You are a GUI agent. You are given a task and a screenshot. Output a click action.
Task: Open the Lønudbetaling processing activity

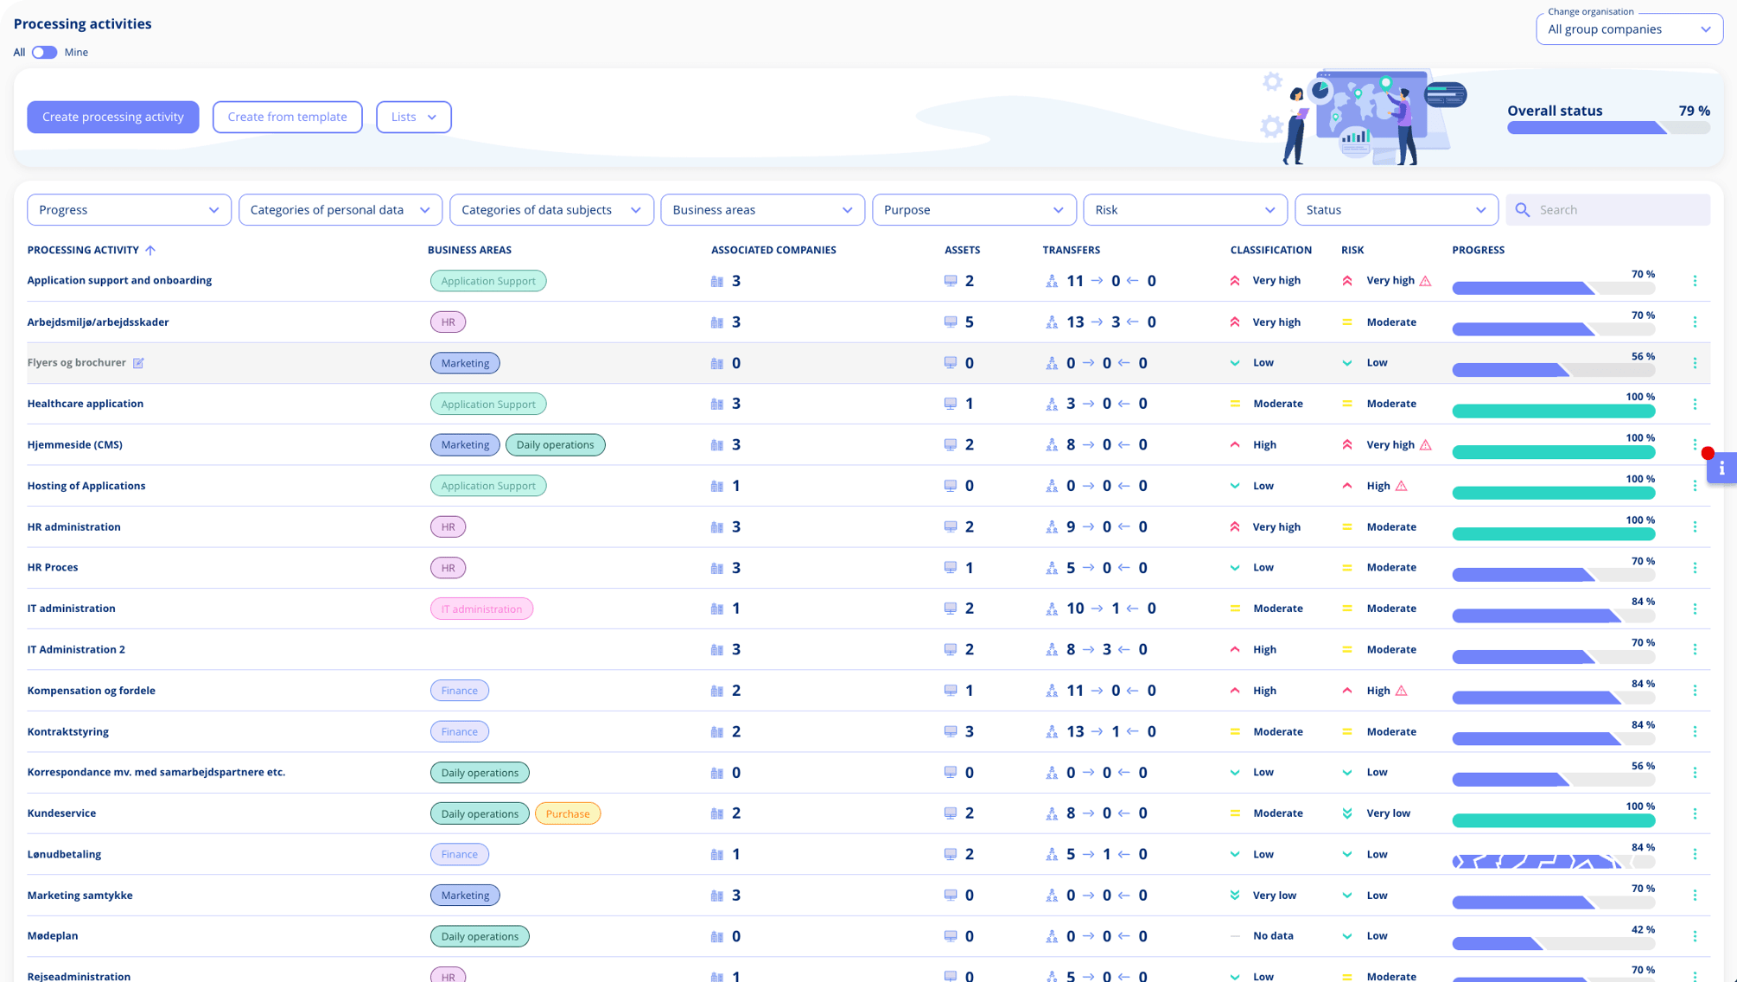(64, 854)
